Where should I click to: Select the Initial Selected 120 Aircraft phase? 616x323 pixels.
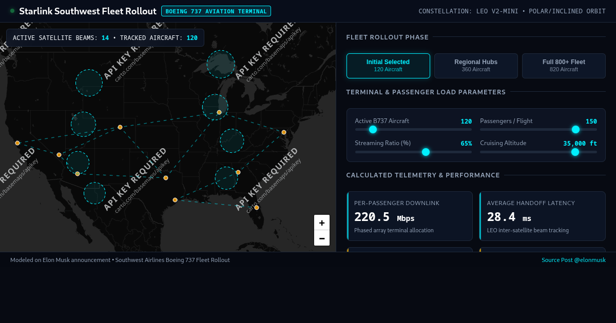[388, 66]
